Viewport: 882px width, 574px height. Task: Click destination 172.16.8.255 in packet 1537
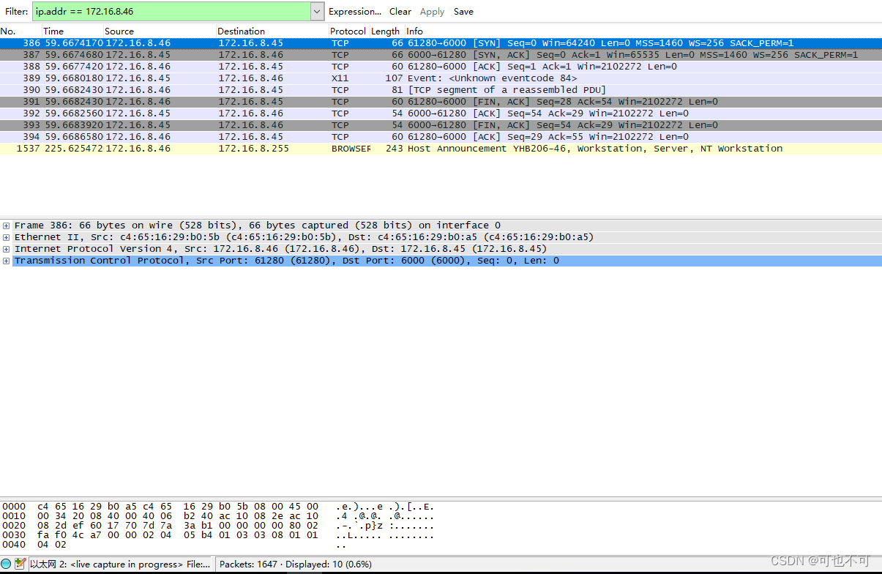tap(253, 149)
